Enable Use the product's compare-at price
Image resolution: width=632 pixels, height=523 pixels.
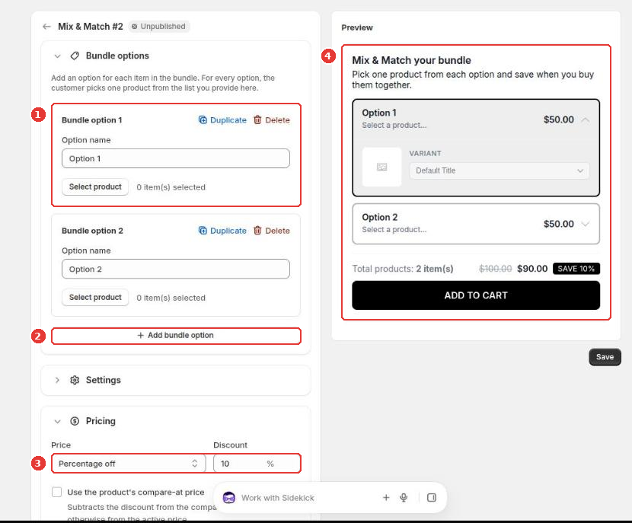coord(57,492)
